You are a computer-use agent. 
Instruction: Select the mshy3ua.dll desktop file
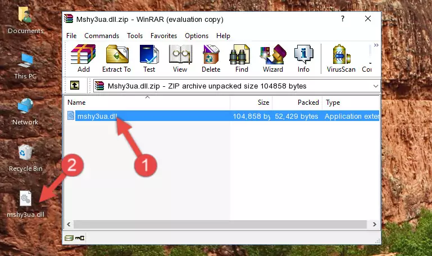tap(25, 204)
